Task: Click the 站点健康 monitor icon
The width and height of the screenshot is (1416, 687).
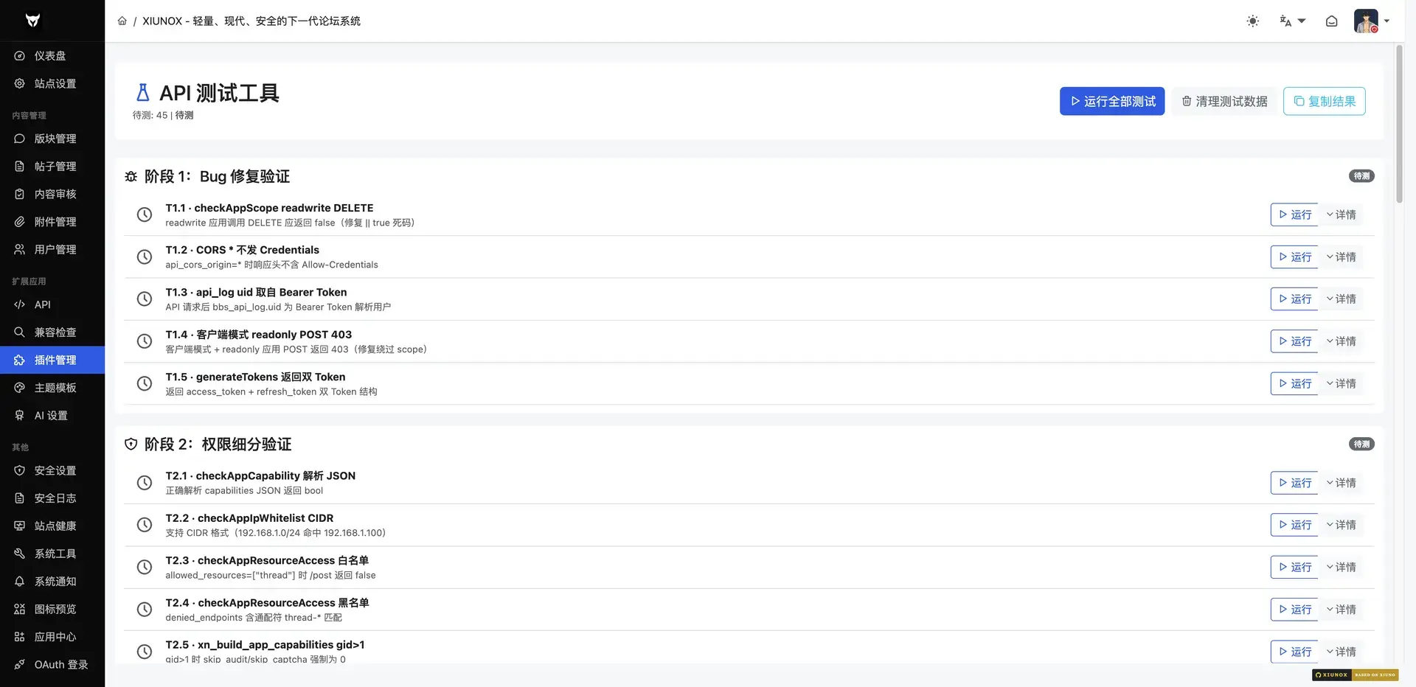Action: tap(20, 526)
